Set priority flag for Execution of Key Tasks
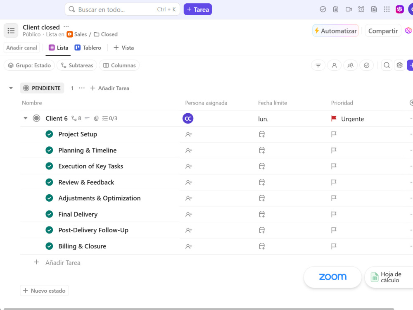The height and width of the screenshot is (310, 413). [x=334, y=166]
